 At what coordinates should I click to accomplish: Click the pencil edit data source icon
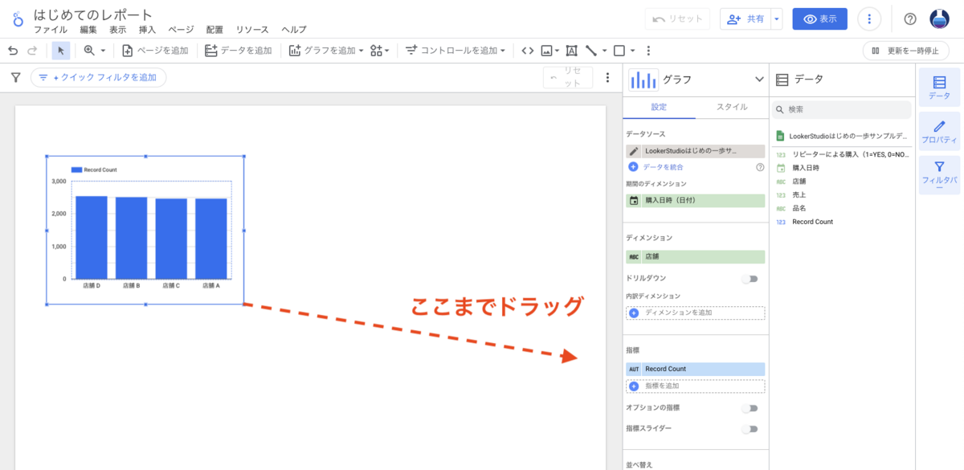coord(634,151)
